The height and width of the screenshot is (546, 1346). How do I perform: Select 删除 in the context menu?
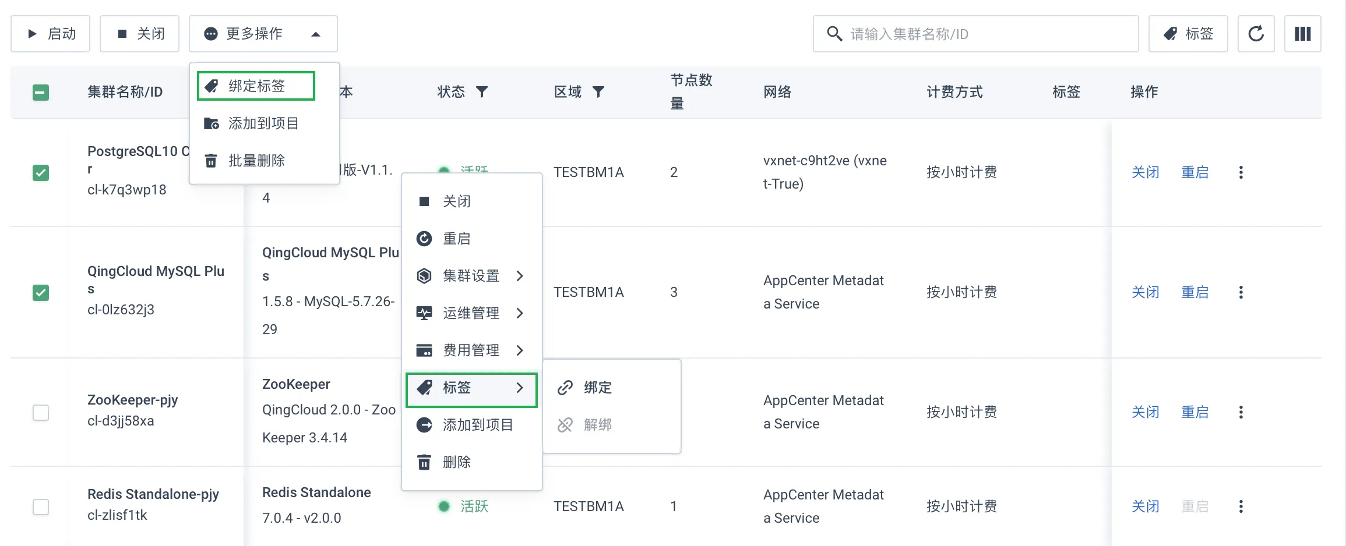(x=471, y=462)
